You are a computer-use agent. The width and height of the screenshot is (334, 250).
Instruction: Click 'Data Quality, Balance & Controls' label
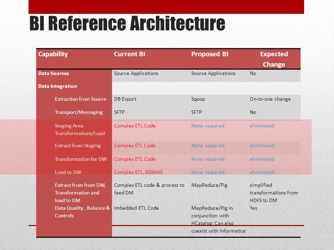[x=82, y=212]
